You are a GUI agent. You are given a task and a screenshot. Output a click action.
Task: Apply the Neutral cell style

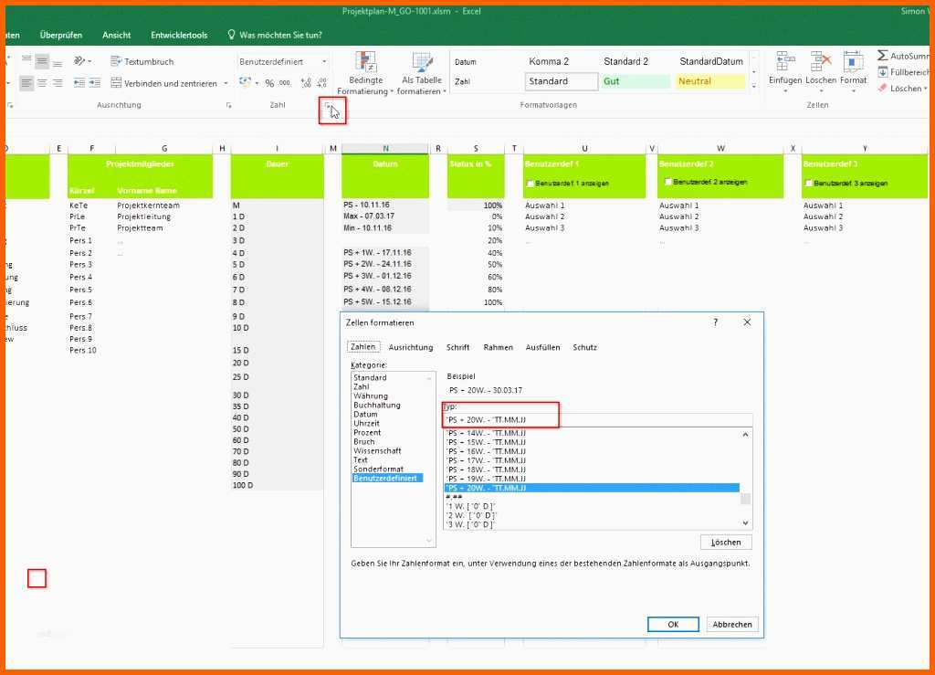[x=710, y=81]
